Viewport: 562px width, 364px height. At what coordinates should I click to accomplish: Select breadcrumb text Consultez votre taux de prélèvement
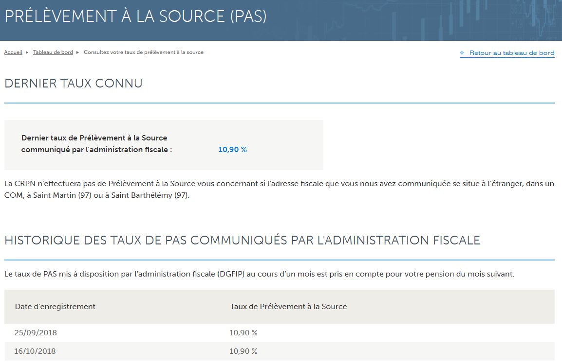144,52
